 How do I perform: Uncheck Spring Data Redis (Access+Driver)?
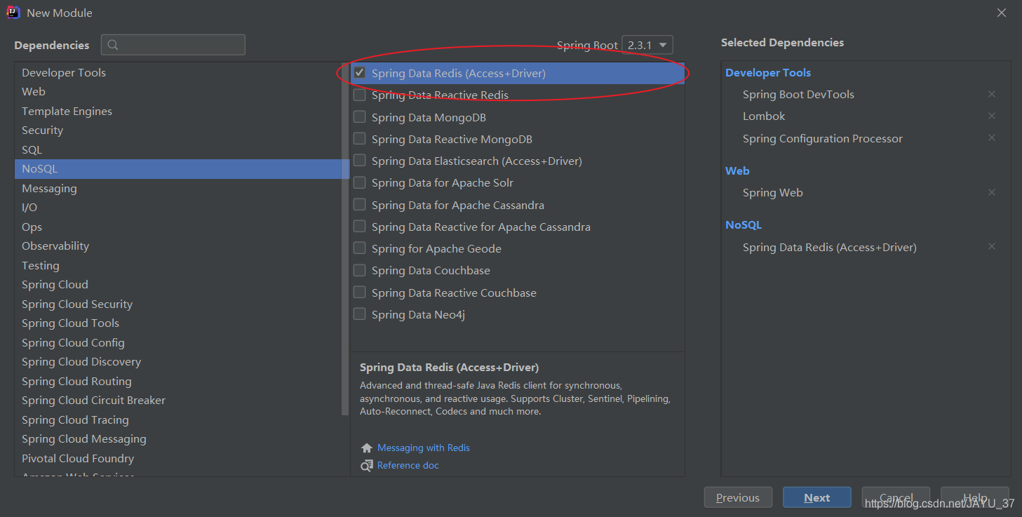(360, 72)
